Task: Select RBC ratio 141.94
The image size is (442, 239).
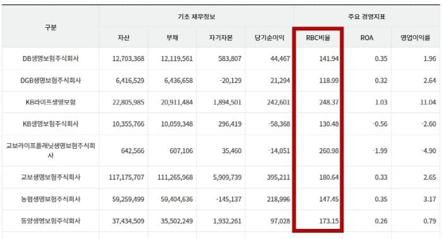Action: tap(329, 59)
